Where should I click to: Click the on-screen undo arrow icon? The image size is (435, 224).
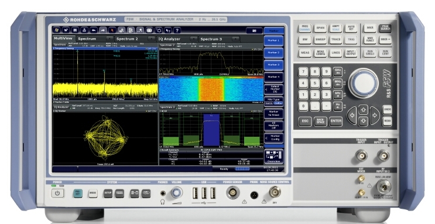[94, 30]
